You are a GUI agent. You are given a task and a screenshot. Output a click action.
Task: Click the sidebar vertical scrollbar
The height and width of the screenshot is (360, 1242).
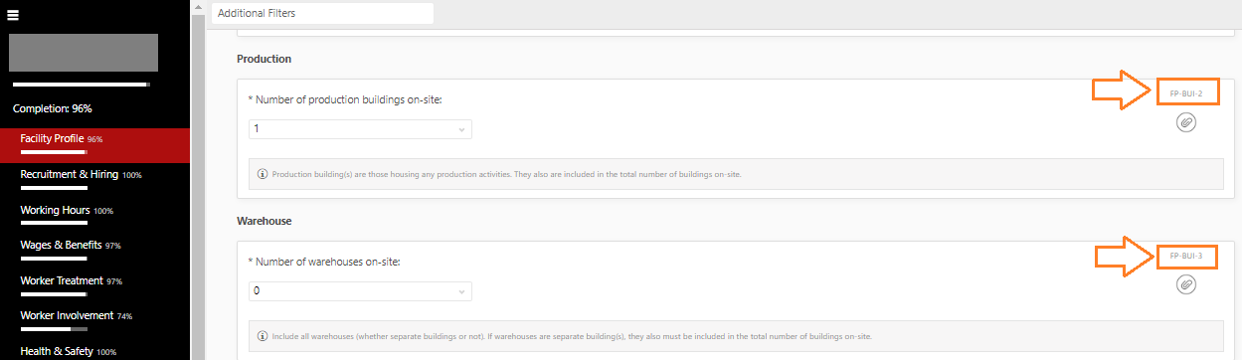coord(198,180)
